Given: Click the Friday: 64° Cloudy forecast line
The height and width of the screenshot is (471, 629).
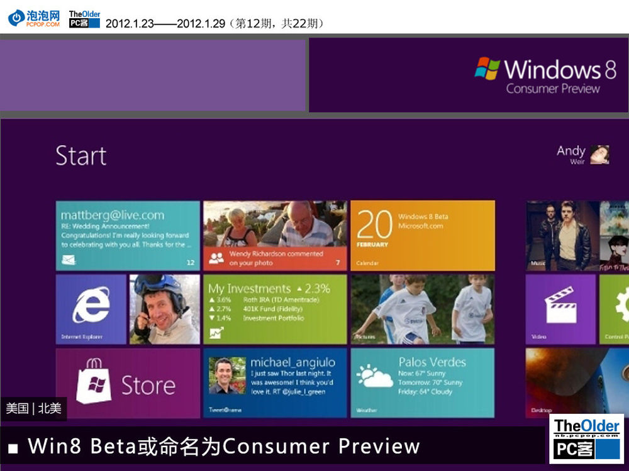Looking at the screenshot, I should (425, 392).
